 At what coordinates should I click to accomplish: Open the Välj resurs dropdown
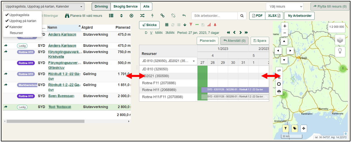284,6
